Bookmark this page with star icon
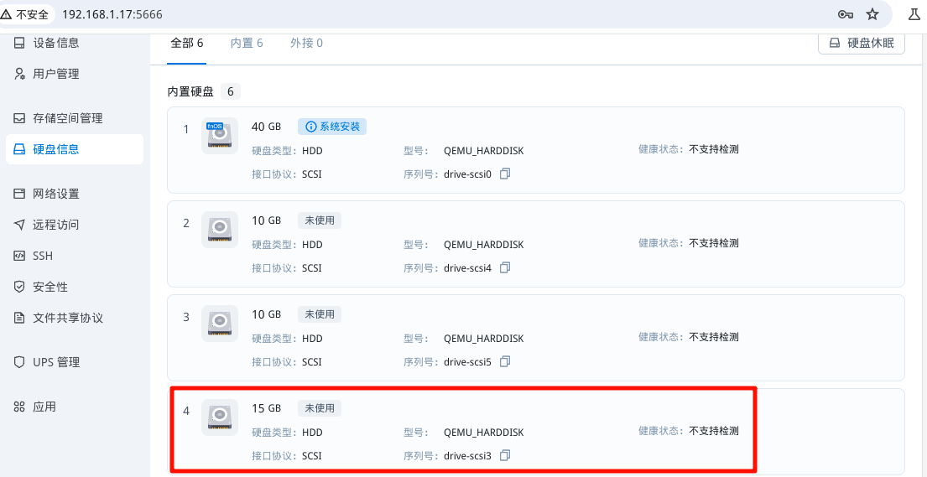The image size is (927, 477). coord(872,14)
